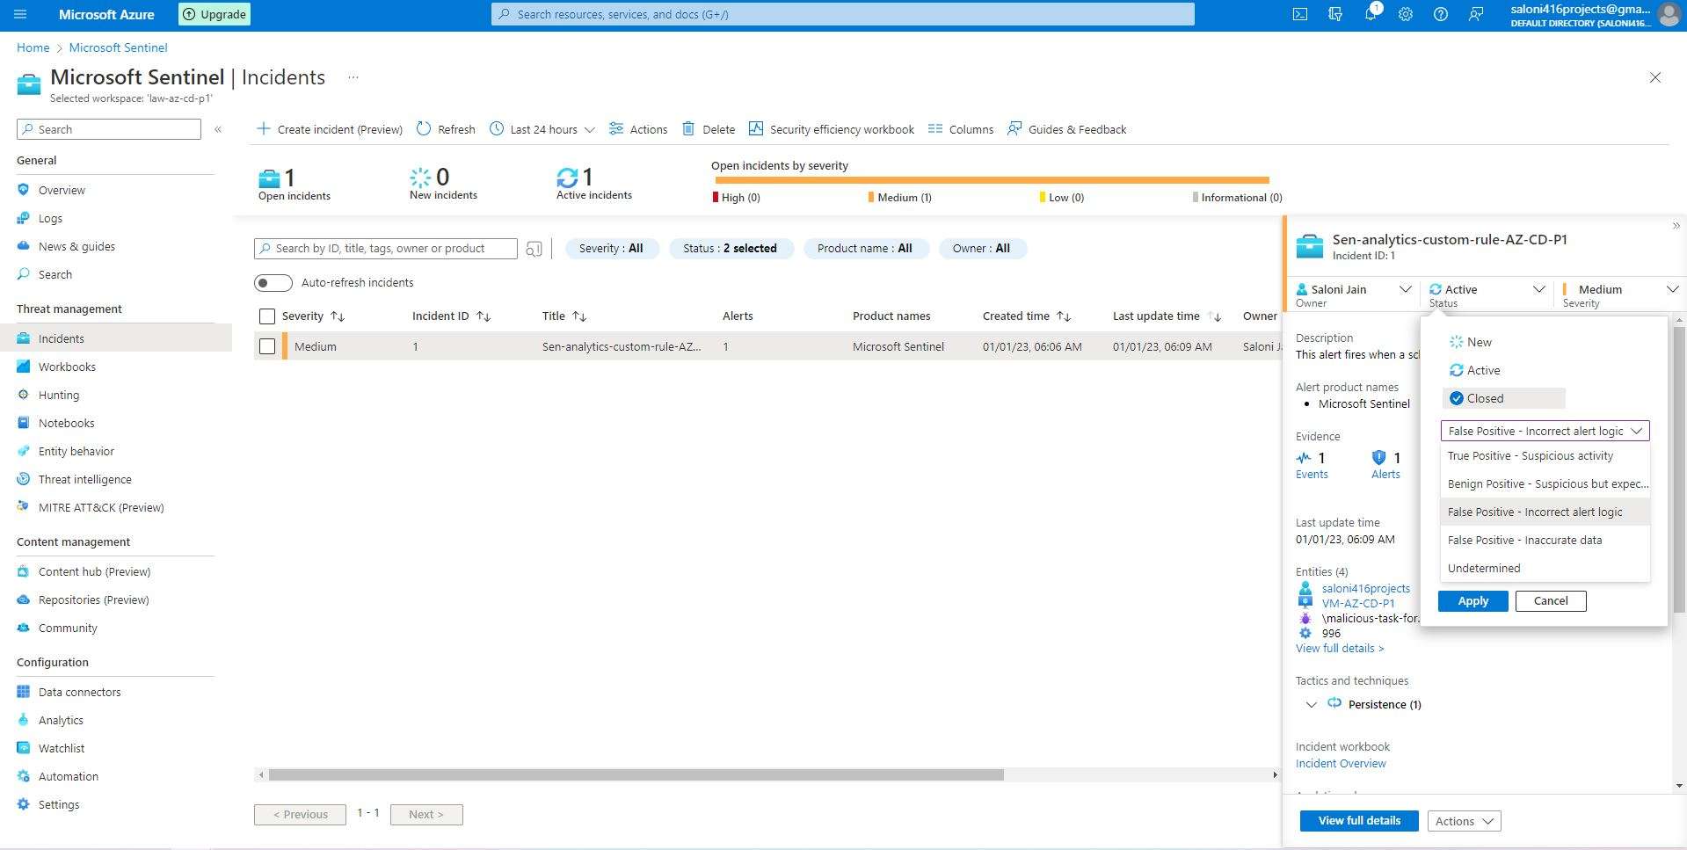Click the Apply button
The height and width of the screenshot is (850, 1687).
(1472, 600)
